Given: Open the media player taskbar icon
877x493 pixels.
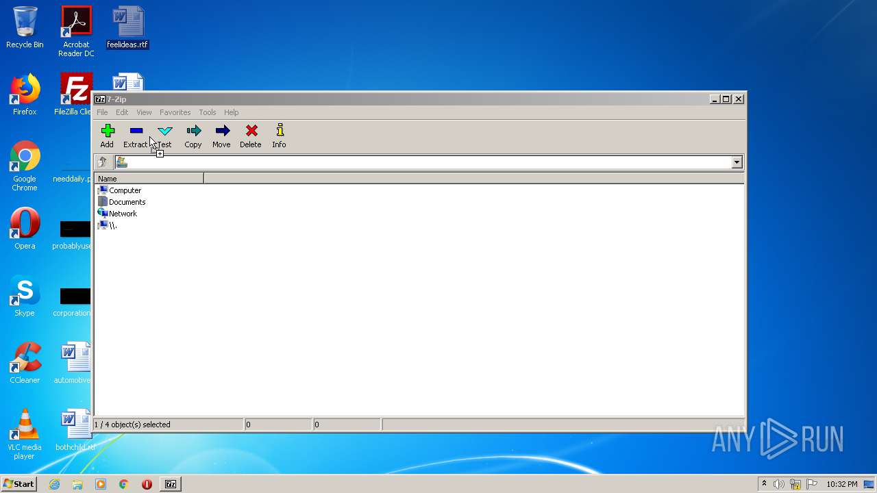Looking at the screenshot, I should click(101, 484).
